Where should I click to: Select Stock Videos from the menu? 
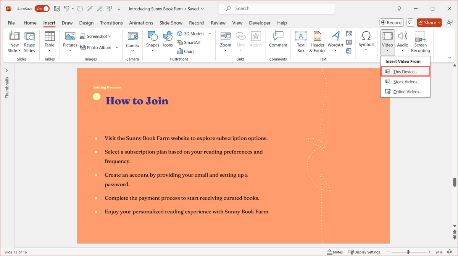pyautogui.click(x=405, y=82)
